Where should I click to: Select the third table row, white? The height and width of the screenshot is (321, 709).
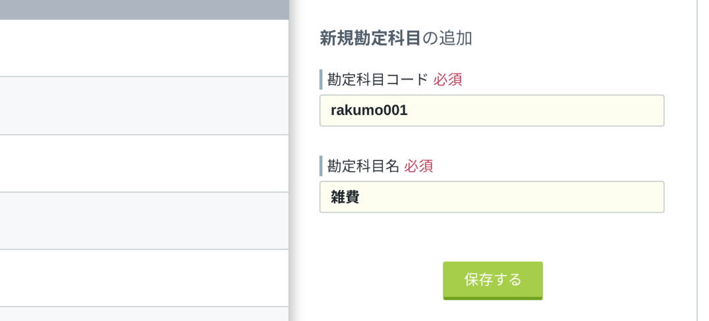[144, 163]
